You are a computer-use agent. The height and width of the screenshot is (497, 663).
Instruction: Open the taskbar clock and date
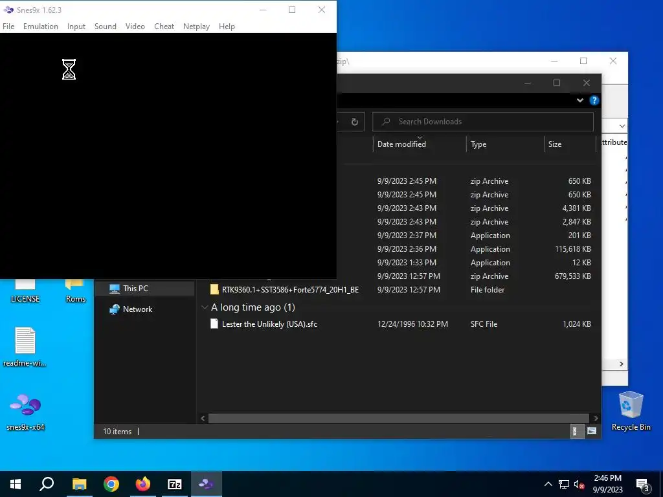click(x=607, y=484)
